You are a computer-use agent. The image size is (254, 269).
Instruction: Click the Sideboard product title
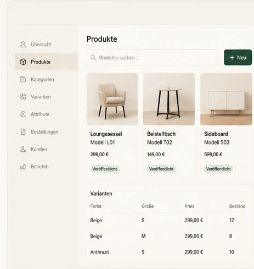tap(216, 134)
